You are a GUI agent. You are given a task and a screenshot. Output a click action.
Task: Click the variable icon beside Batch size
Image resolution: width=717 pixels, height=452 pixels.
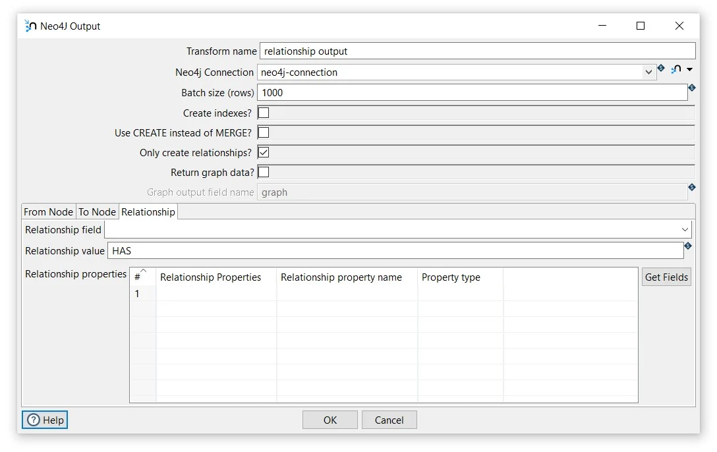[691, 88]
